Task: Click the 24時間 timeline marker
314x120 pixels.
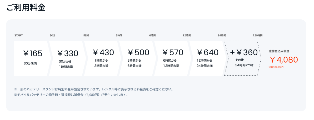Action: tap(222, 35)
